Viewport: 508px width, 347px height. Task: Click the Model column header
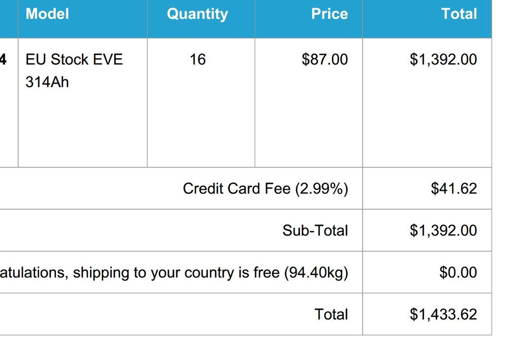(x=47, y=14)
